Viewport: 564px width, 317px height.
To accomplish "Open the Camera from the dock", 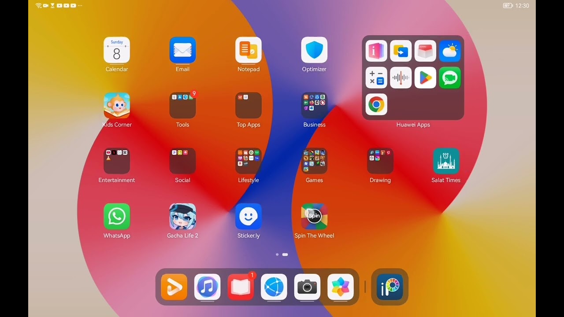I will click(x=307, y=287).
